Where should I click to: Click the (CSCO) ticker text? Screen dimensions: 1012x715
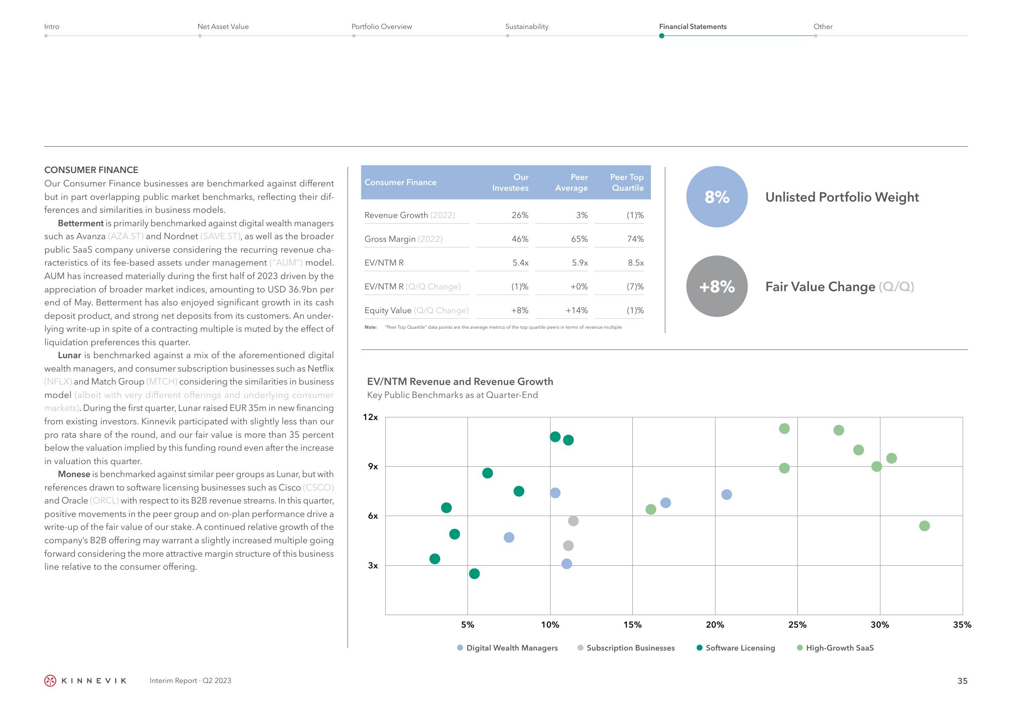318,487
